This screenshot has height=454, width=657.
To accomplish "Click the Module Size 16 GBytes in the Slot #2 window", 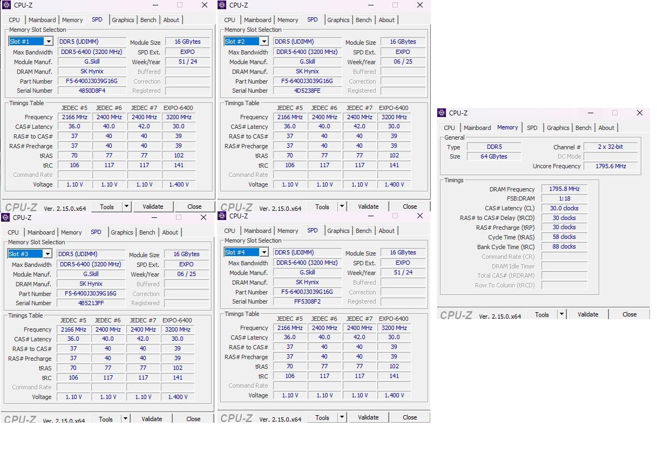I will [403, 42].
